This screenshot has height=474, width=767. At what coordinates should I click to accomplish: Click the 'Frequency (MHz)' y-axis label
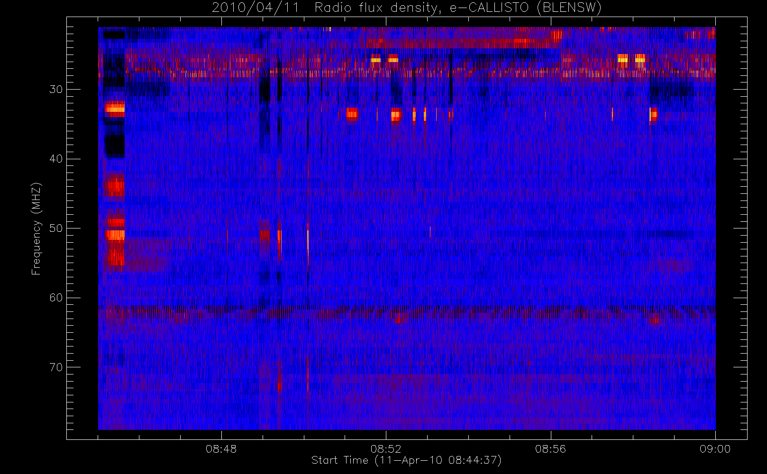[x=36, y=228]
